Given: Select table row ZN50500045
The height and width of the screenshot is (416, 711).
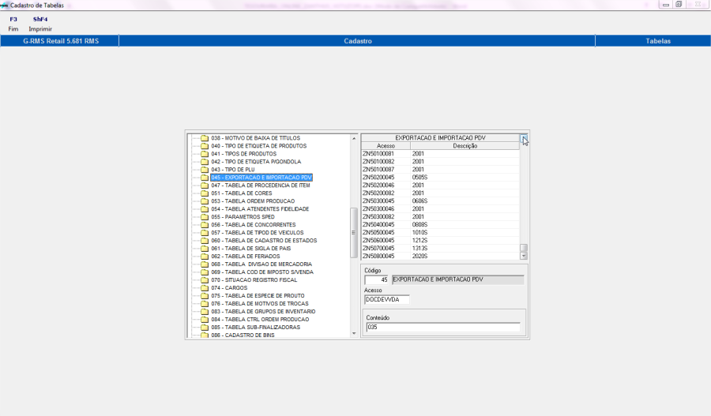Looking at the screenshot, I should [x=440, y=232].
